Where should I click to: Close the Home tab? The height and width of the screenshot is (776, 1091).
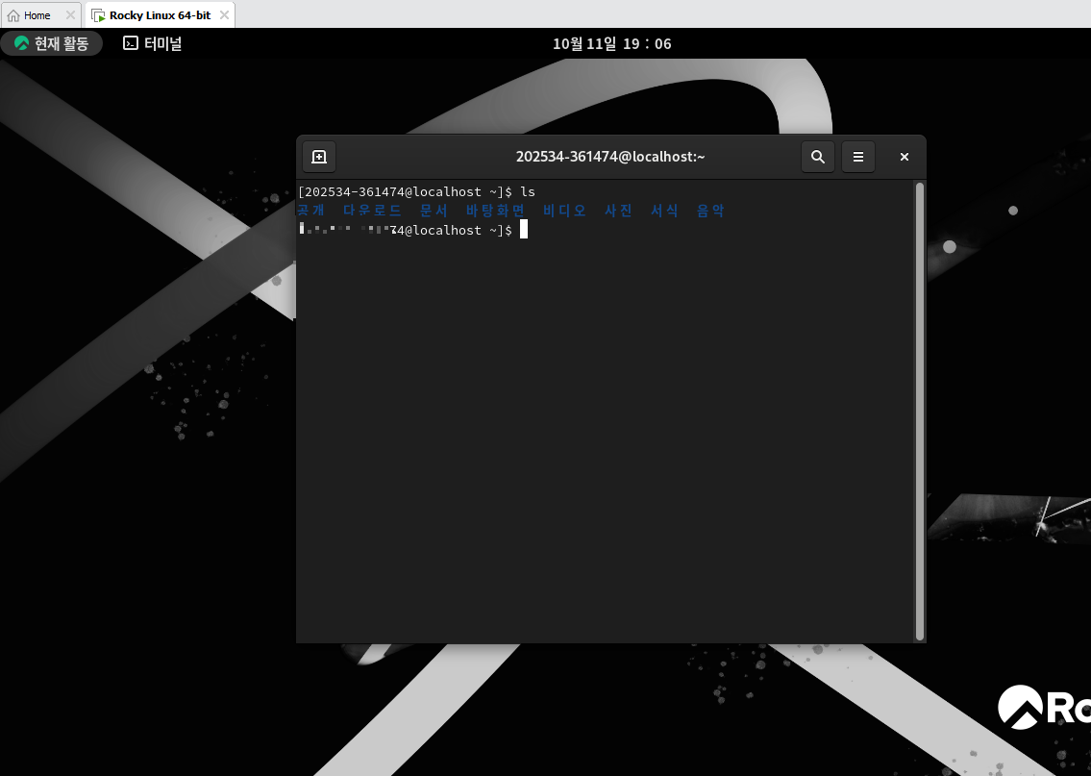coord(70,15)
